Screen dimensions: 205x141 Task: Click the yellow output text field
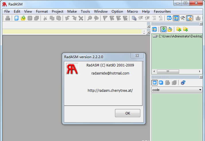click(x=72, y=32)
